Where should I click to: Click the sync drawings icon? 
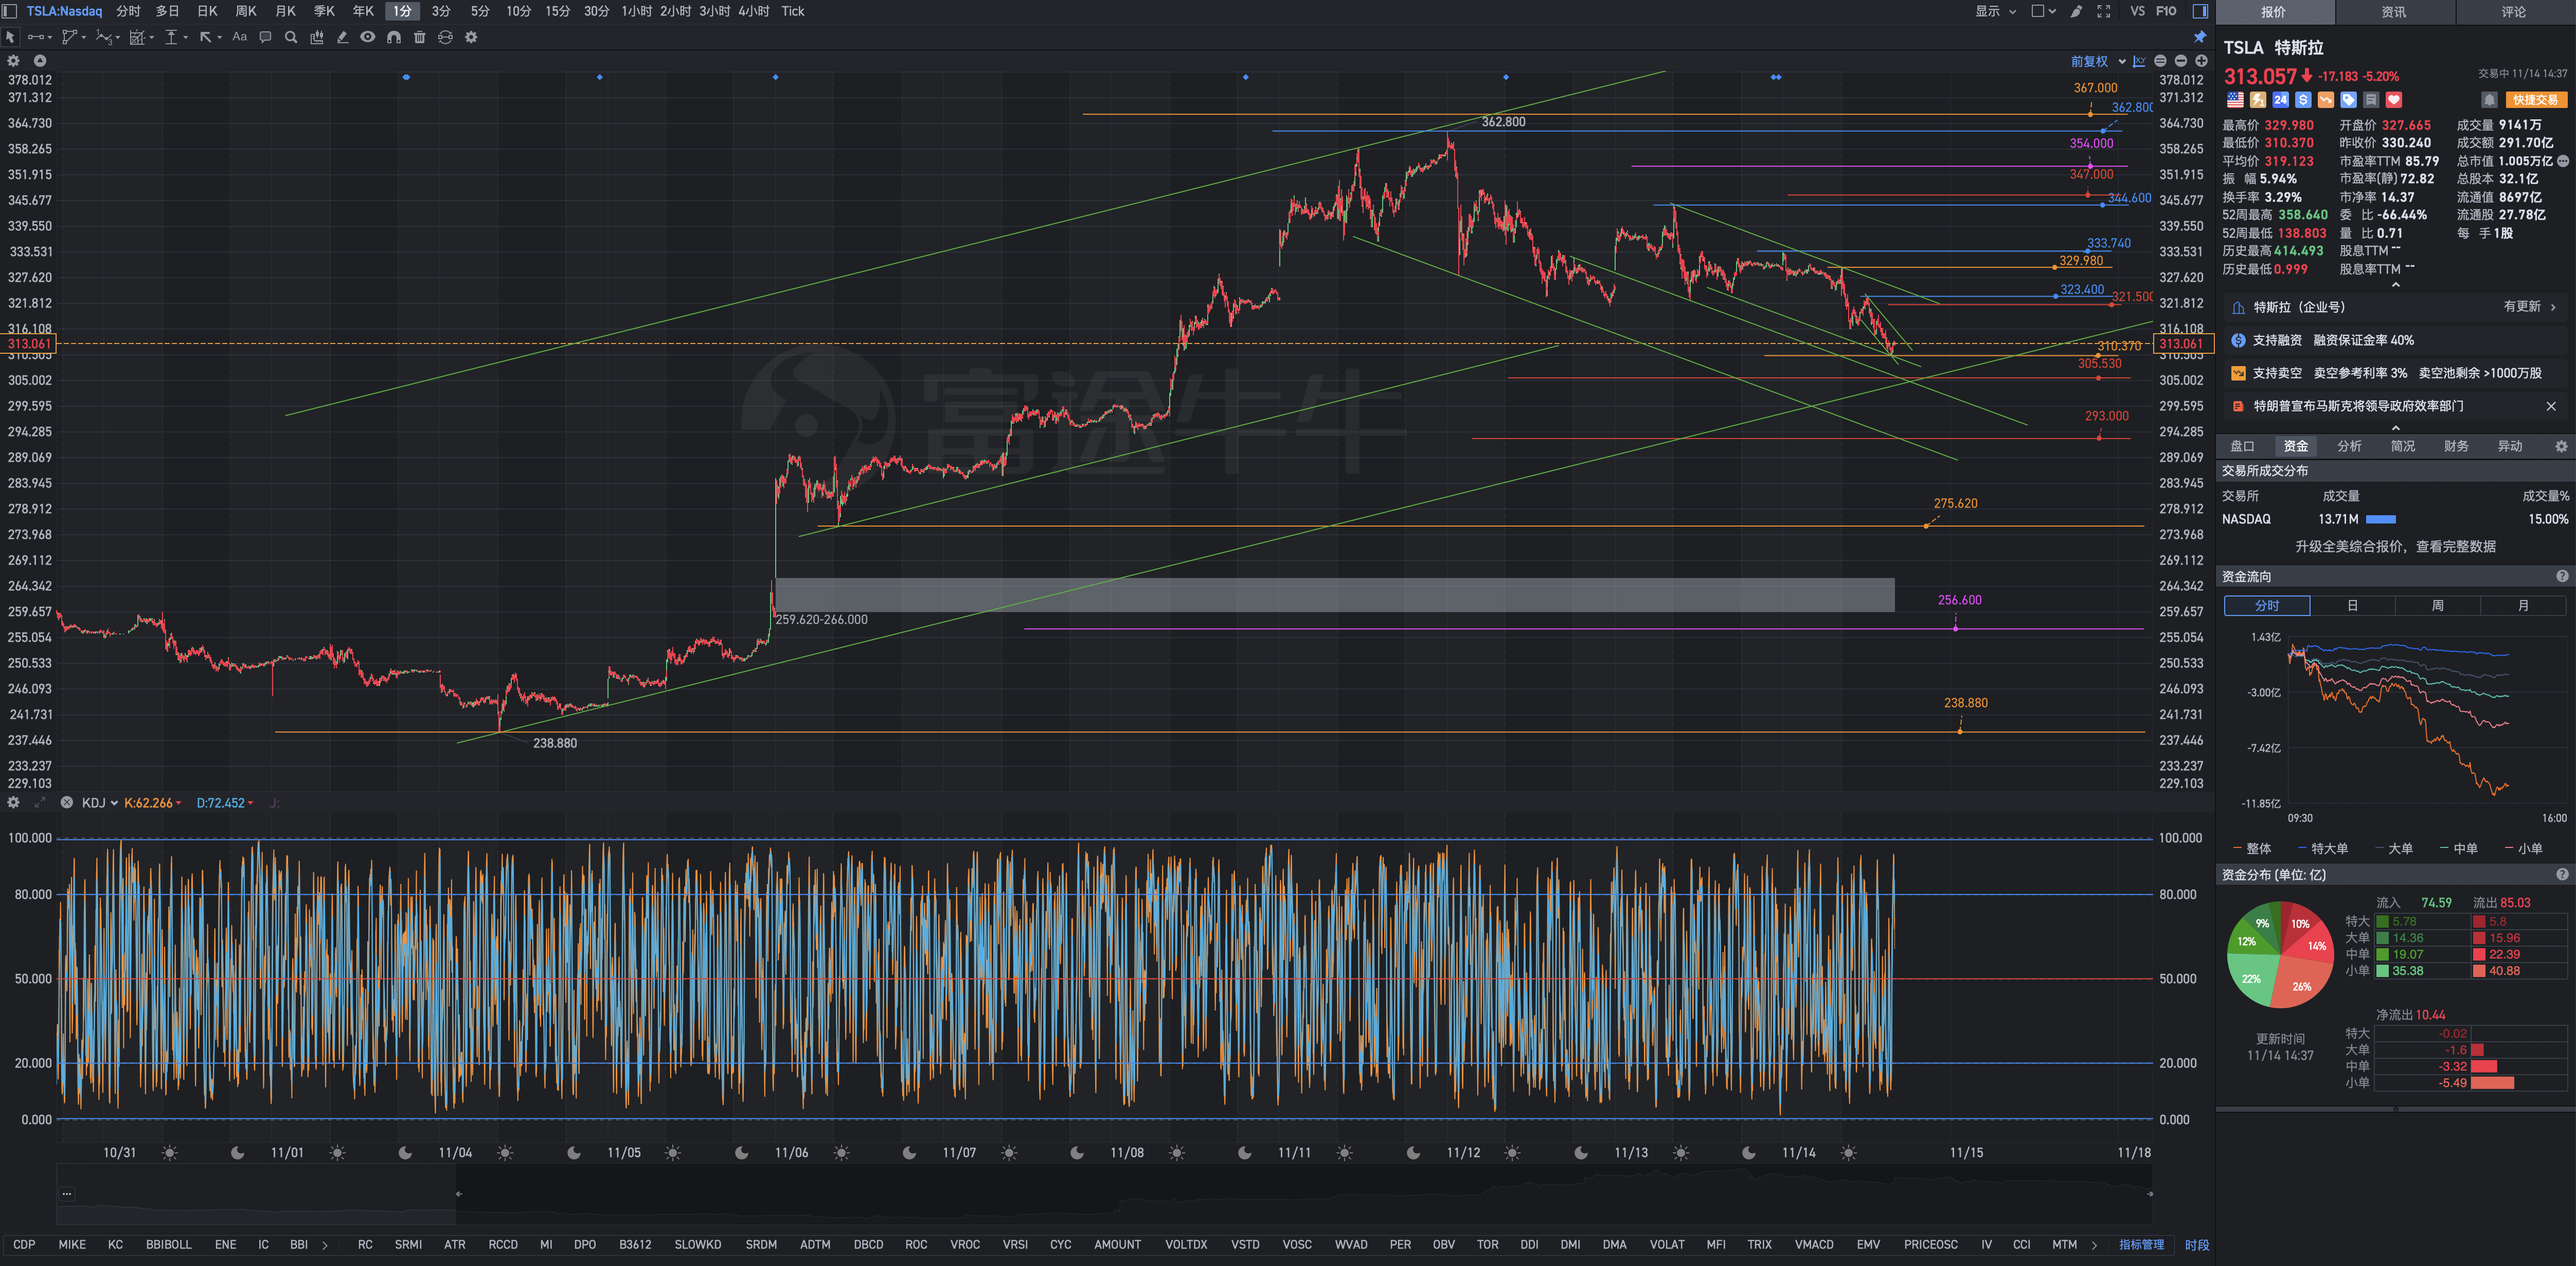click(445, 37)
